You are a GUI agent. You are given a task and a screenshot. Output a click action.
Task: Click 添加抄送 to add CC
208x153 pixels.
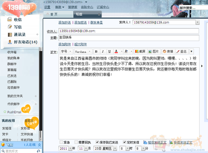click(64, 22)
